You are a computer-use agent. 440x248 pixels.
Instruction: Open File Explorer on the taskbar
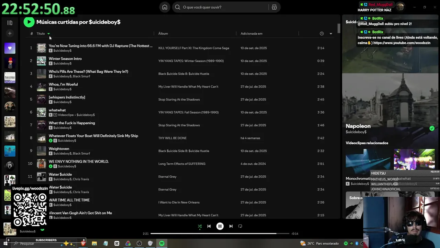94,244
